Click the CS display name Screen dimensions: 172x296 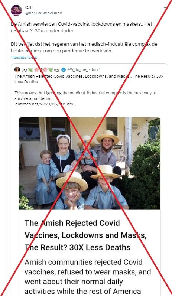[28, 7]
